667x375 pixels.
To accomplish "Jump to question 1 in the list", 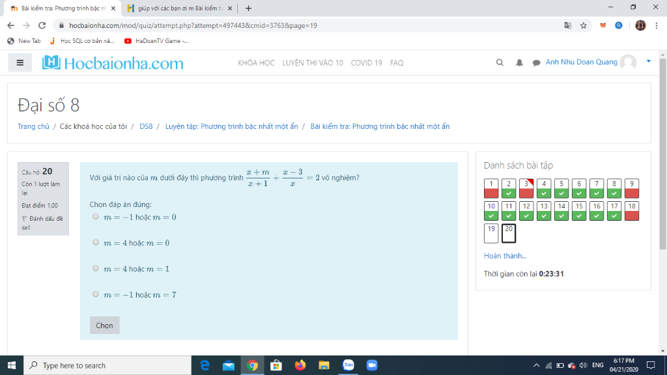I will tap(491, 188).
